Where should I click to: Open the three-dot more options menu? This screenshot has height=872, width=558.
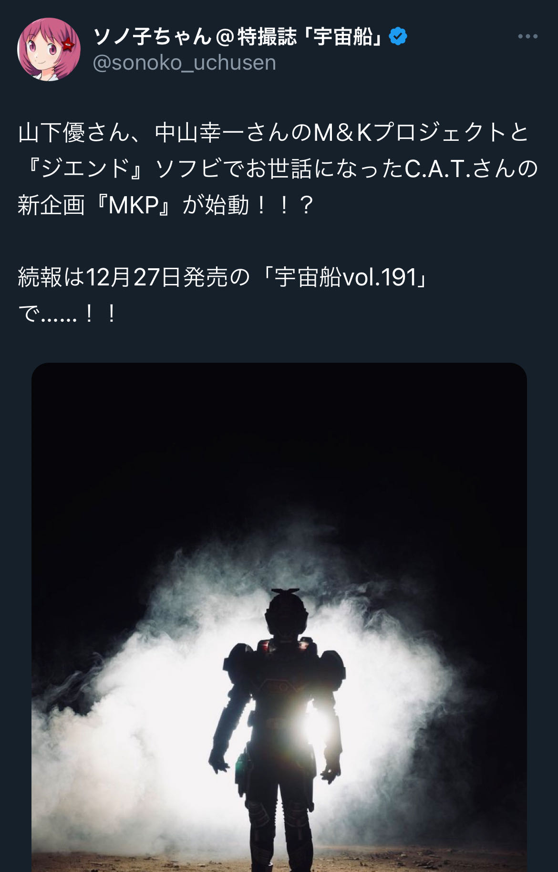pyautogui.click(x=528, y=36)
